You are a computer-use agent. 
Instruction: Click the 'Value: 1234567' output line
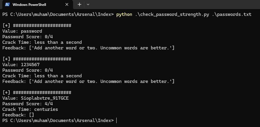coord(21,65)
